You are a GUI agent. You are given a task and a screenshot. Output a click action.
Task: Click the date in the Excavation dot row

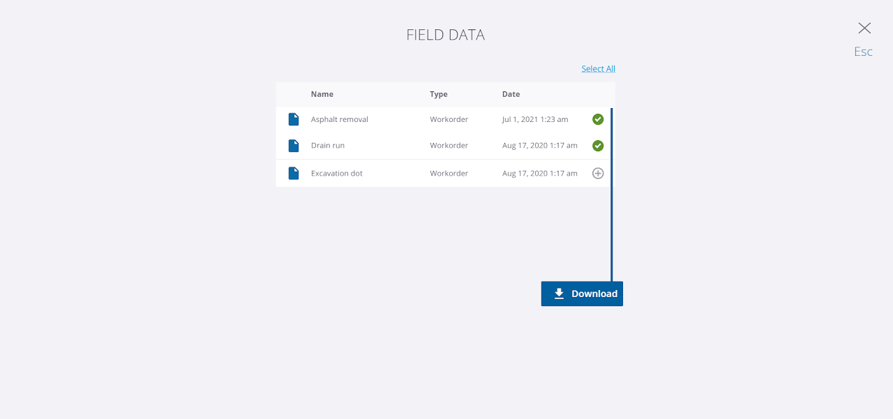click(x=540, y=173)
